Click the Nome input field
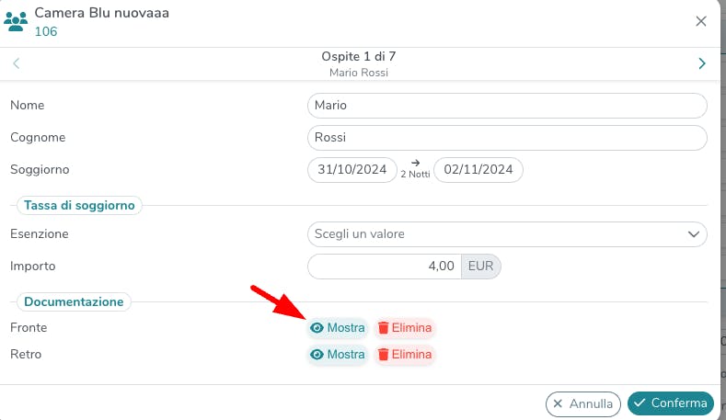This screenshot has height=420, width=726. 506,106
